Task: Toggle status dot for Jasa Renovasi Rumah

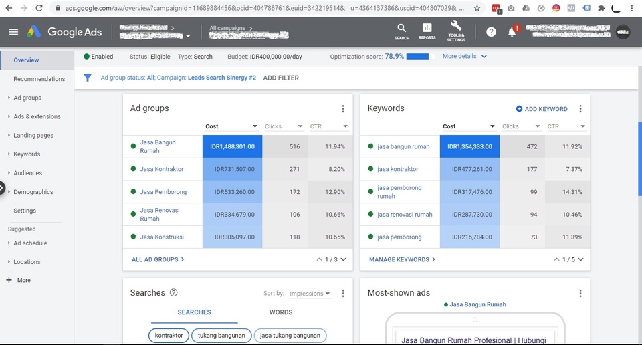Action: 133,214
